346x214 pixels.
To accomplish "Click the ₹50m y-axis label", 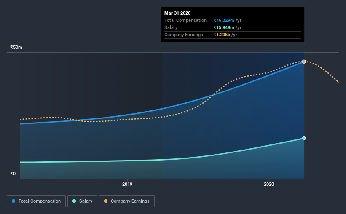I will click(16, 48).
